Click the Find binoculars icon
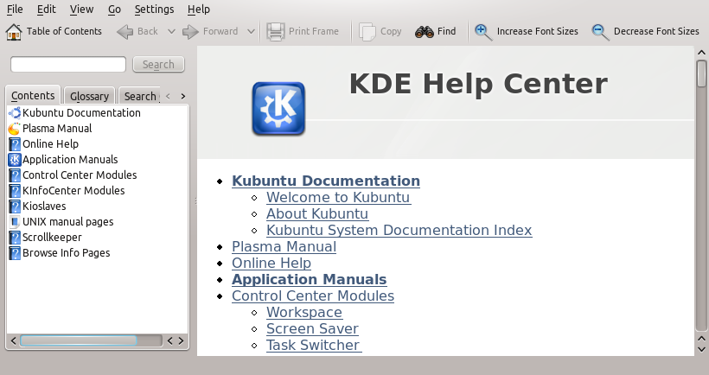 pos(424,32)
